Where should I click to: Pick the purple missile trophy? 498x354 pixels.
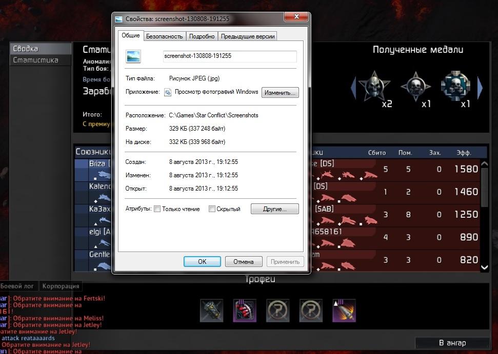pyautogui.click(x=344, y=310)
